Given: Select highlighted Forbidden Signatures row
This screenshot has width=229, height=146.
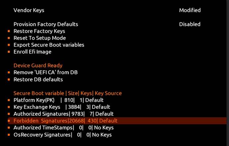Looking at the screenshot, I should pyautogui.click(x=117, y=121).
